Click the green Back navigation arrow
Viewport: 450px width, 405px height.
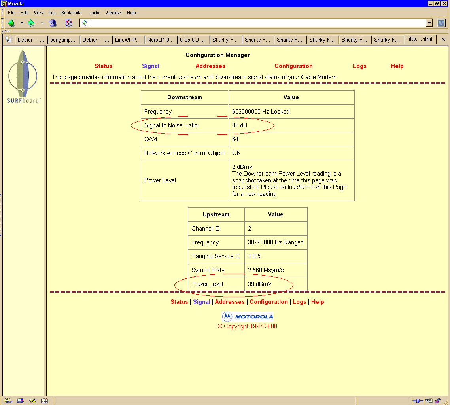[x=11, y=23]
